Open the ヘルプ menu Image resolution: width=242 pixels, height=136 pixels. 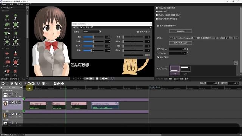point(28,5)
